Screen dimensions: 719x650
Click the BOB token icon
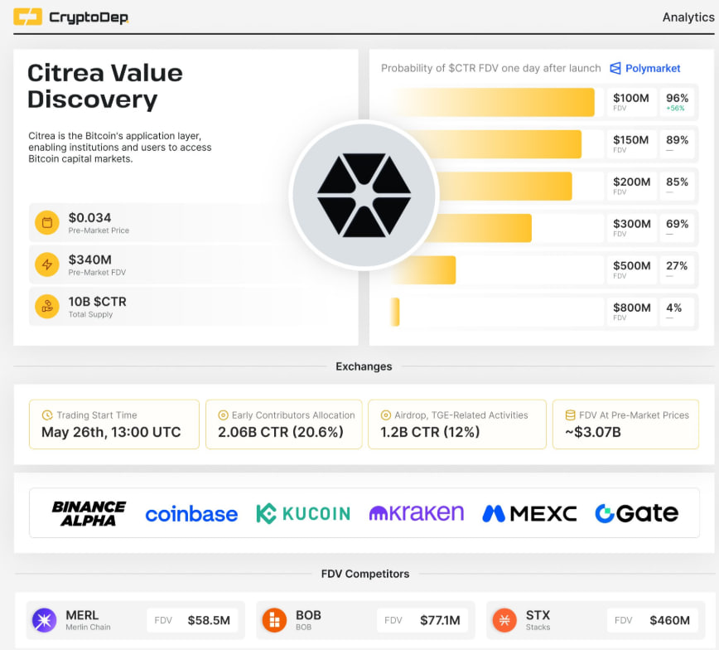[x=274, y=620]
